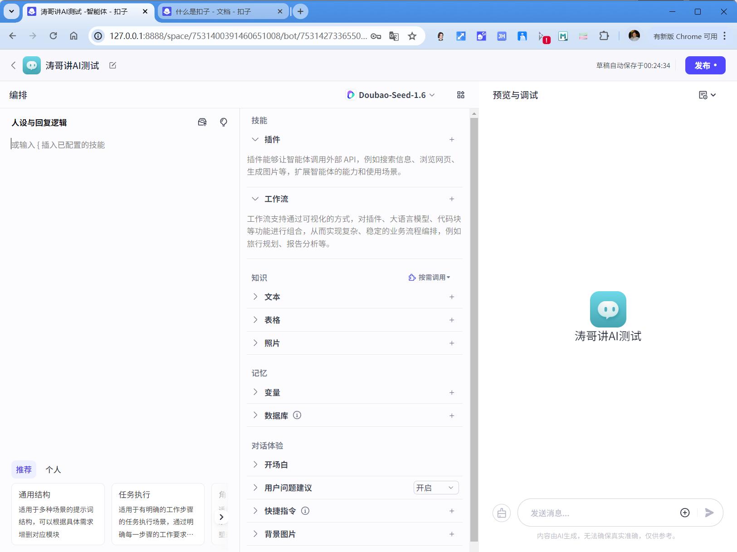Open the prompt library archive icon
The width and height of the screenshot is (737, 552).
(202, 122)
